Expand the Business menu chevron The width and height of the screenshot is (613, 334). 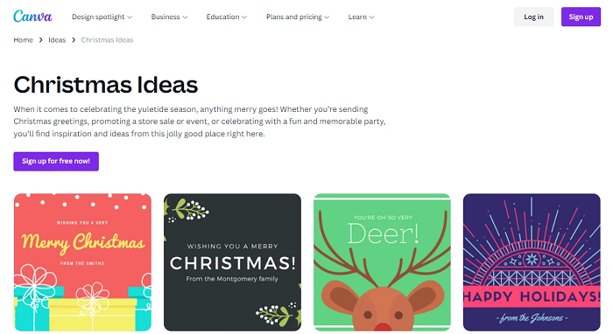(185, 17)
